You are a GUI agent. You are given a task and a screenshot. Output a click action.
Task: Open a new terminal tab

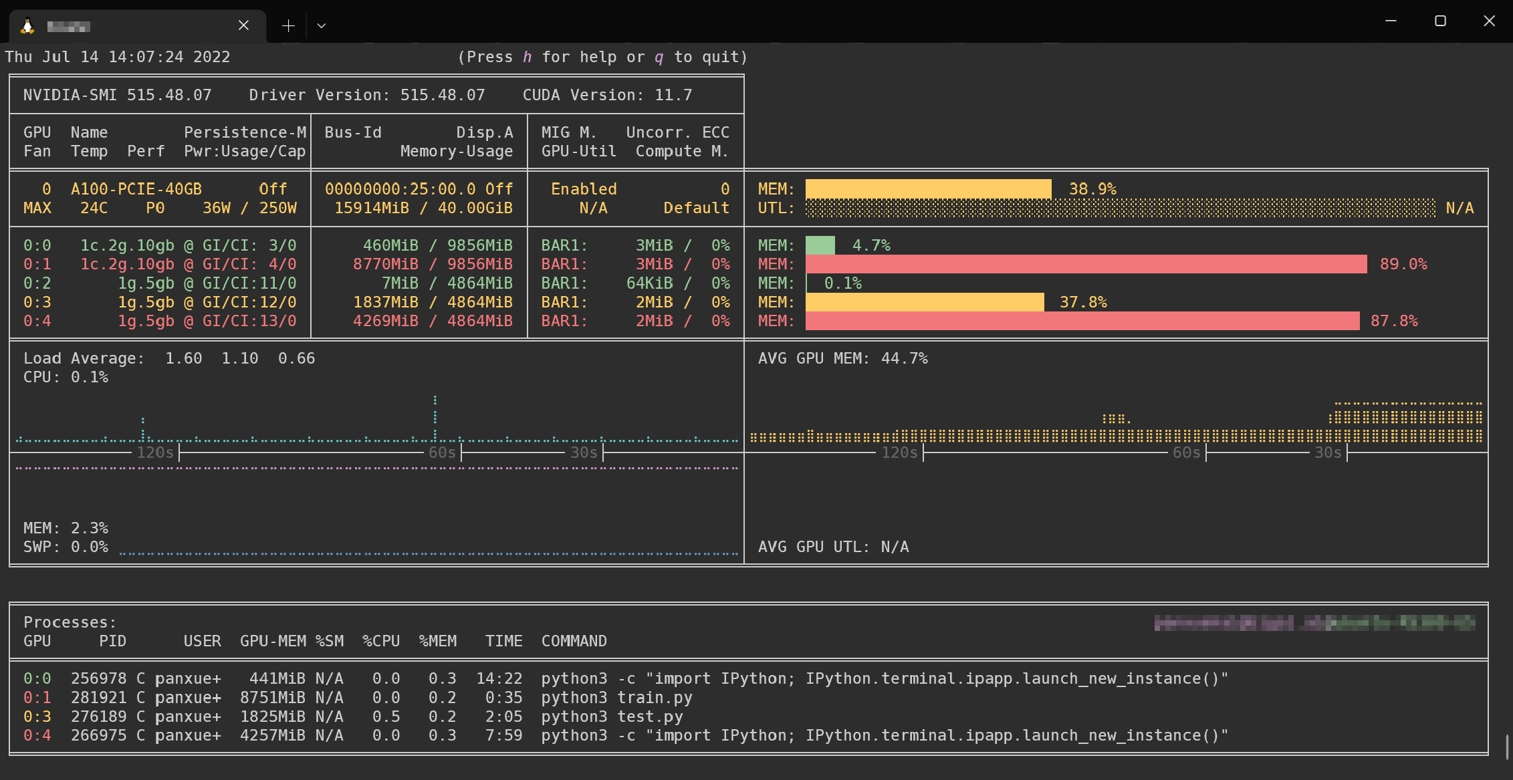coord(288,25)
